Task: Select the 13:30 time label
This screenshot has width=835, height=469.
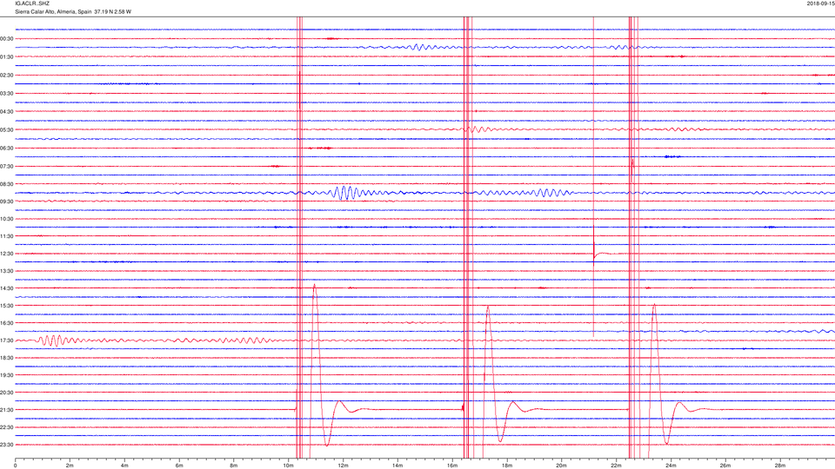Action: (7, 271)
